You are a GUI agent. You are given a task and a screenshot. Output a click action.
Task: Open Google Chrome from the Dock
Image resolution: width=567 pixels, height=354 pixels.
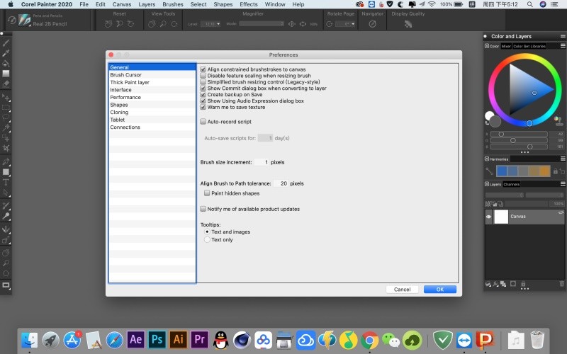[369, 340]
